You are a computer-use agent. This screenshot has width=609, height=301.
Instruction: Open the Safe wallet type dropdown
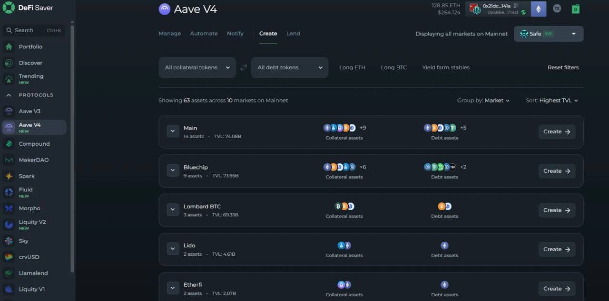pyautogui.click(x=549, y=34)
